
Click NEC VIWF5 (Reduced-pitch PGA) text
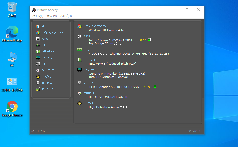pos(113,64)
